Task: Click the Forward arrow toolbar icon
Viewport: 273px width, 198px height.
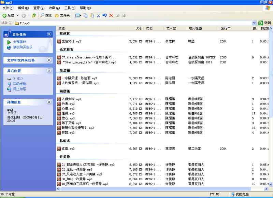Action: (x=24, y=16)
